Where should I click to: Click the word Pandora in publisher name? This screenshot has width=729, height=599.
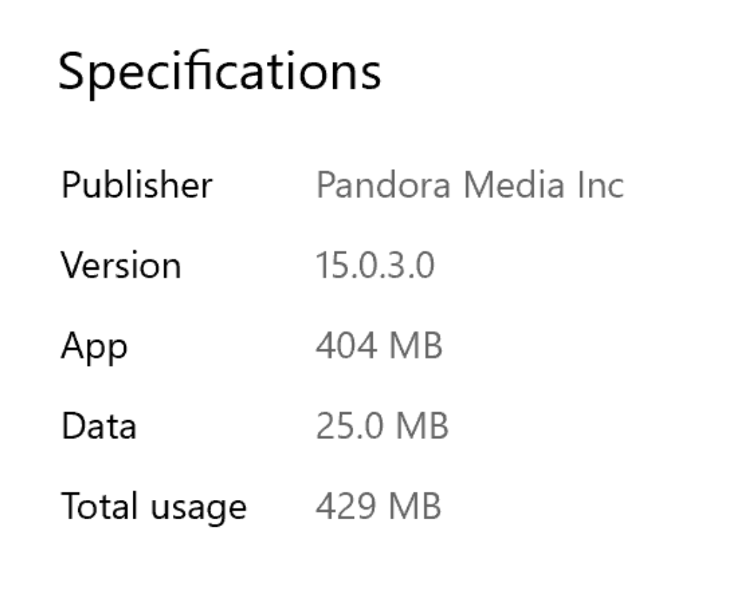(383, 185)
